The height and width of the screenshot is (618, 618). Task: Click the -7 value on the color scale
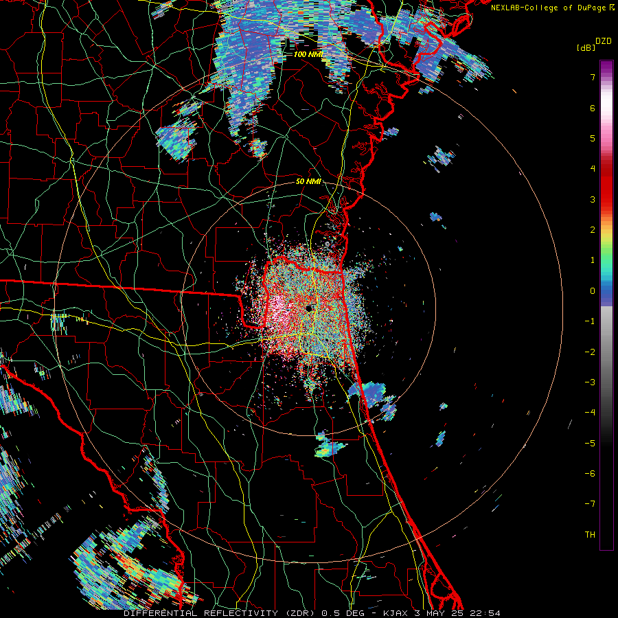590,504
